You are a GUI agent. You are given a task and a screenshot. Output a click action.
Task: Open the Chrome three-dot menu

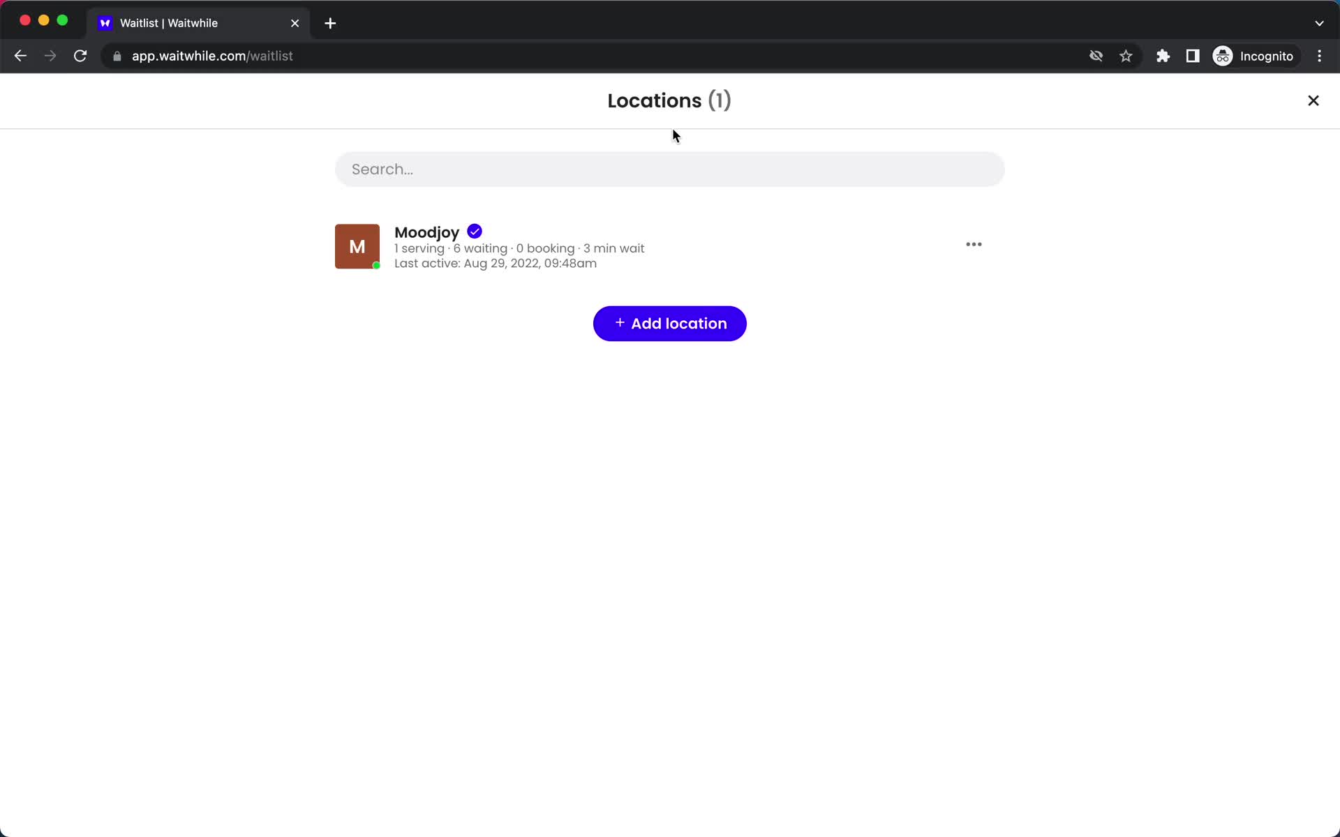pos(1319,56)
